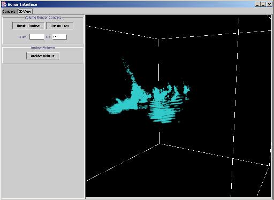Click the bottom corner vertex of bounding box

pos(160,144)
